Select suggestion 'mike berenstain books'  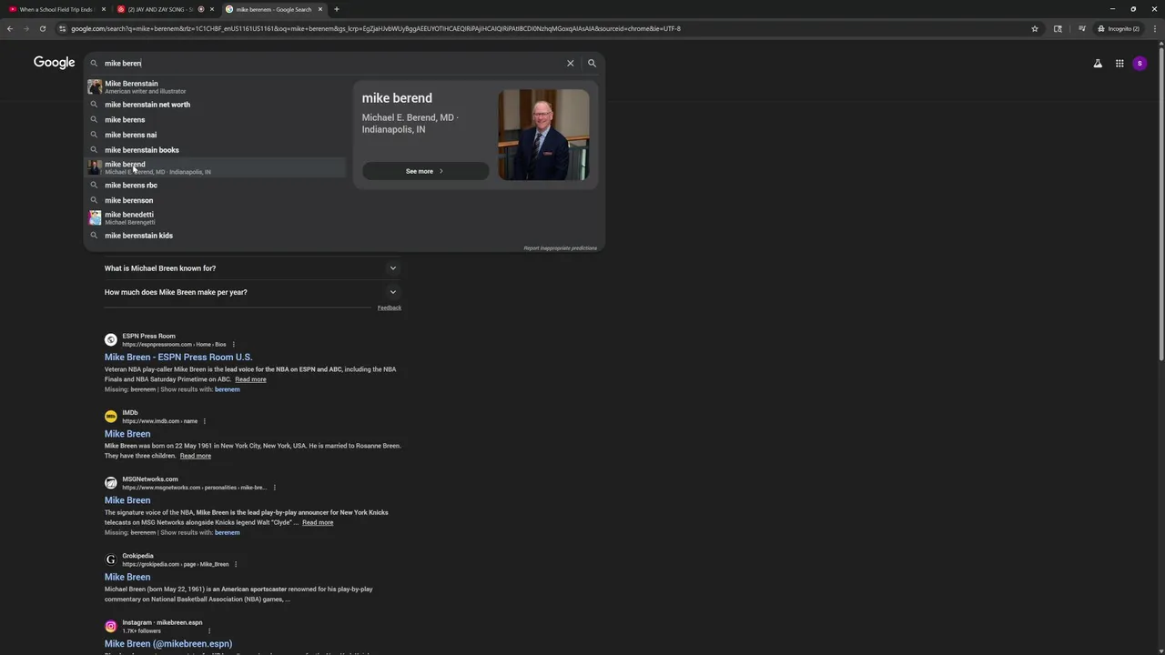click(x=216, y=150)
